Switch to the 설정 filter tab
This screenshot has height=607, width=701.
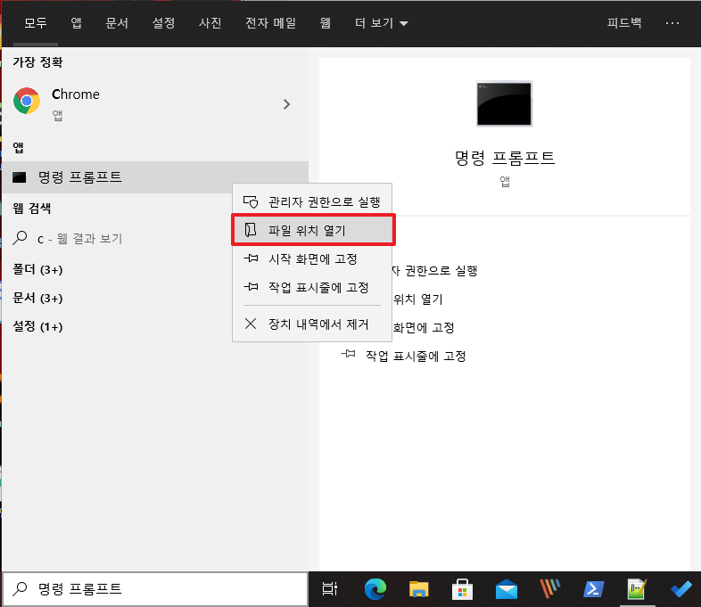pos(163,23)
